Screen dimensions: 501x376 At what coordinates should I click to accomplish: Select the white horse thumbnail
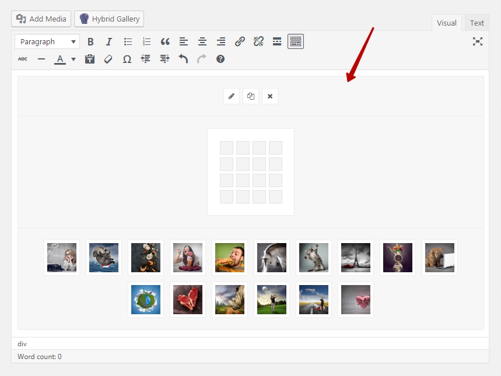(272, 258)
